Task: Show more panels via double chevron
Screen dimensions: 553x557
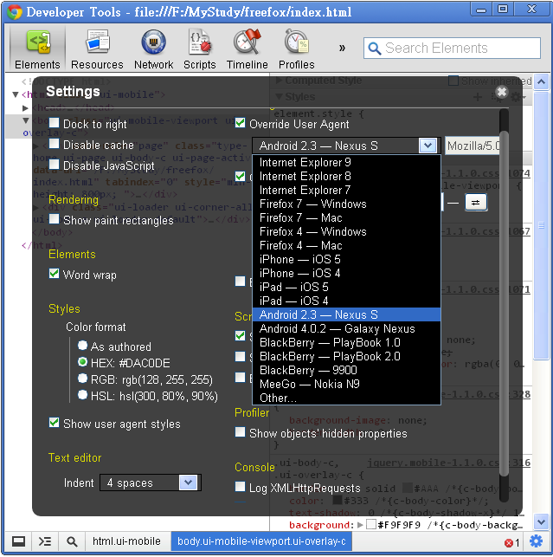Action: pyautogui.click(x=342, y=48)
